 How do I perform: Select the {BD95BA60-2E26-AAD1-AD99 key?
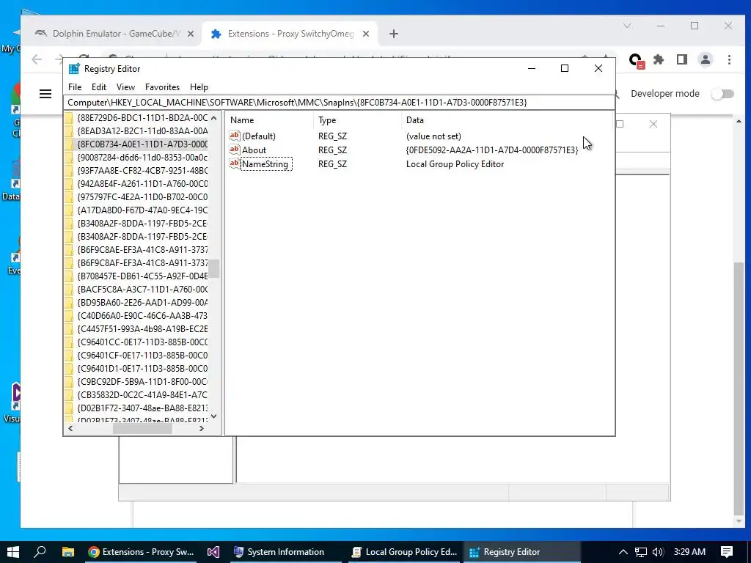(x=142, y=303)
